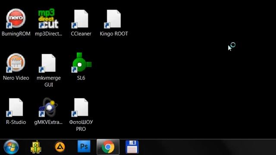Open the gMKVExtract shortcut icon

pyautogui.click(x=48, y=107)
